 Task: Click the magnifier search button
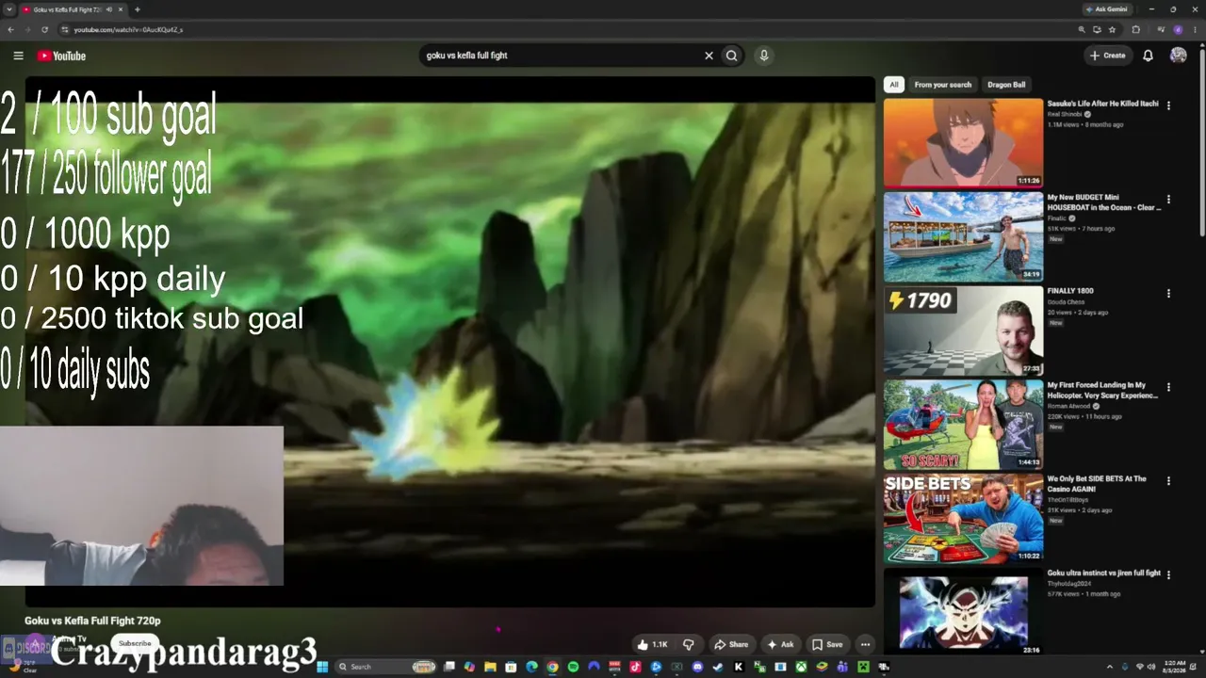coord(731,56)
